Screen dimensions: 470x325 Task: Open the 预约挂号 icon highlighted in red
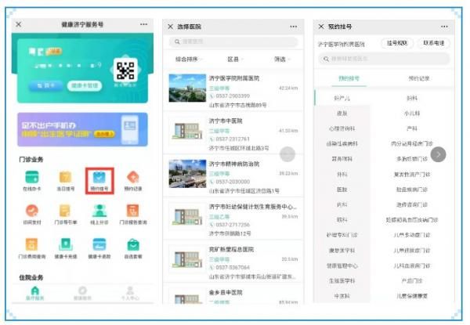click(x=99, y=181)
